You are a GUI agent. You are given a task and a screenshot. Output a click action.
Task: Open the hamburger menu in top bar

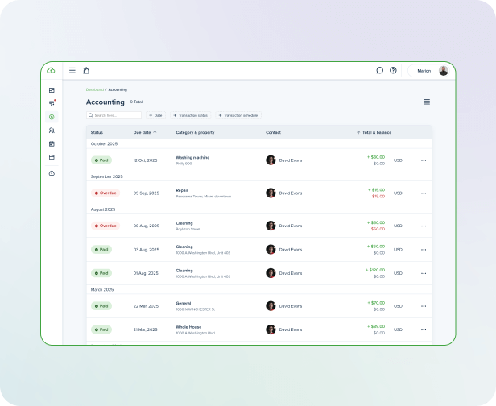point(72,70)
